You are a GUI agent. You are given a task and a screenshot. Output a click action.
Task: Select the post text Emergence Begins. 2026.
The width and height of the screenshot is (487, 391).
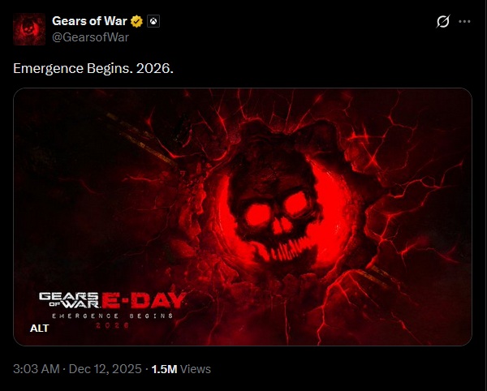click(x=93, y=68)
